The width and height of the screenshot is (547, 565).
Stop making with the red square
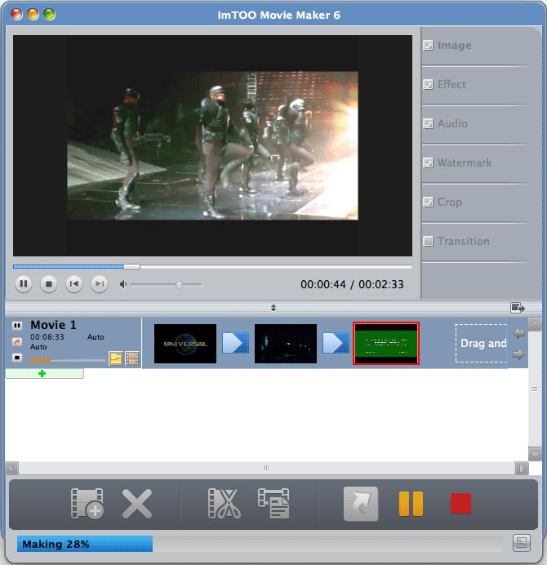pyautogui.click(x=461, y=504)
